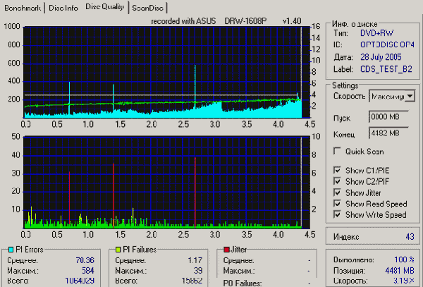The image size is (423, 287).
Task: Click the Пуск start position field
Action: [388, 117]
